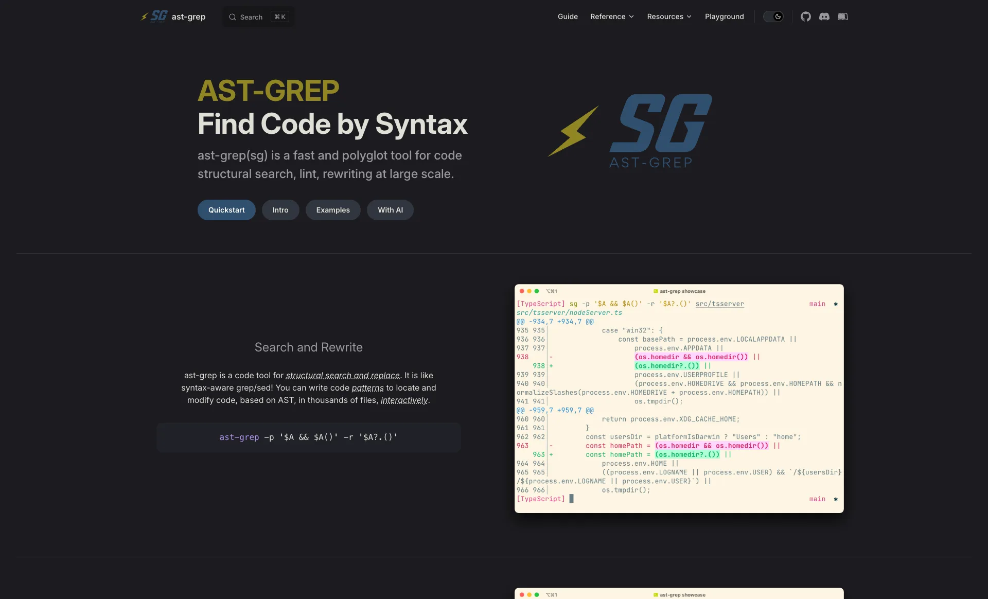Open the 'structural search and replace' link
The width and height of the screenshot is (988, 599).
343,375
